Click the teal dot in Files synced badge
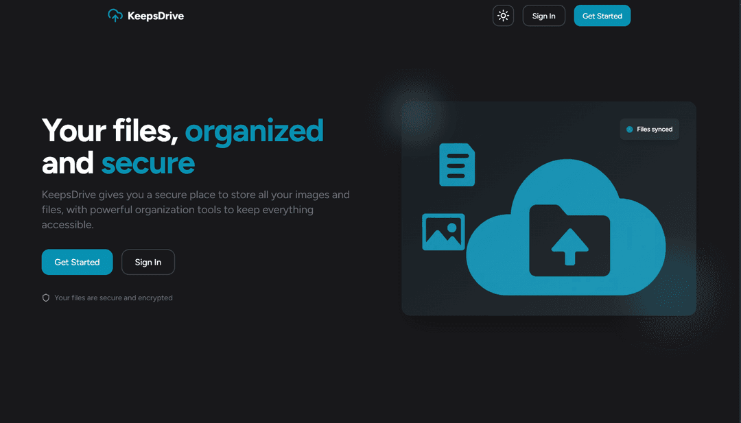 coord(629,129)
